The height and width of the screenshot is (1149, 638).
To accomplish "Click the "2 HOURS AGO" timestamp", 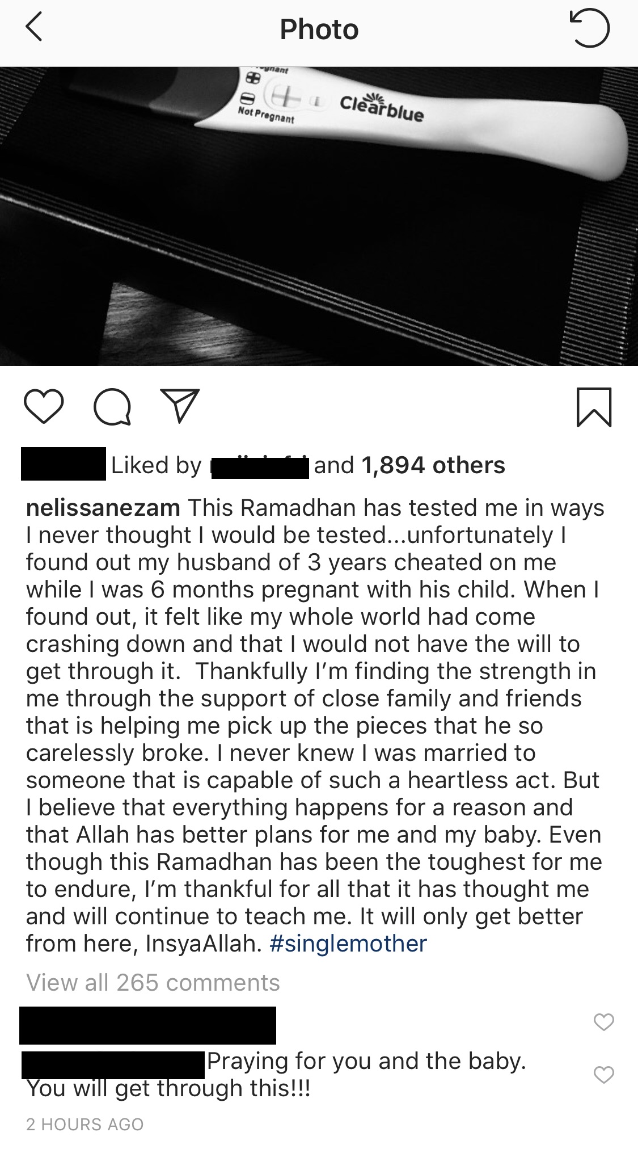I will tap(85, 1124).
